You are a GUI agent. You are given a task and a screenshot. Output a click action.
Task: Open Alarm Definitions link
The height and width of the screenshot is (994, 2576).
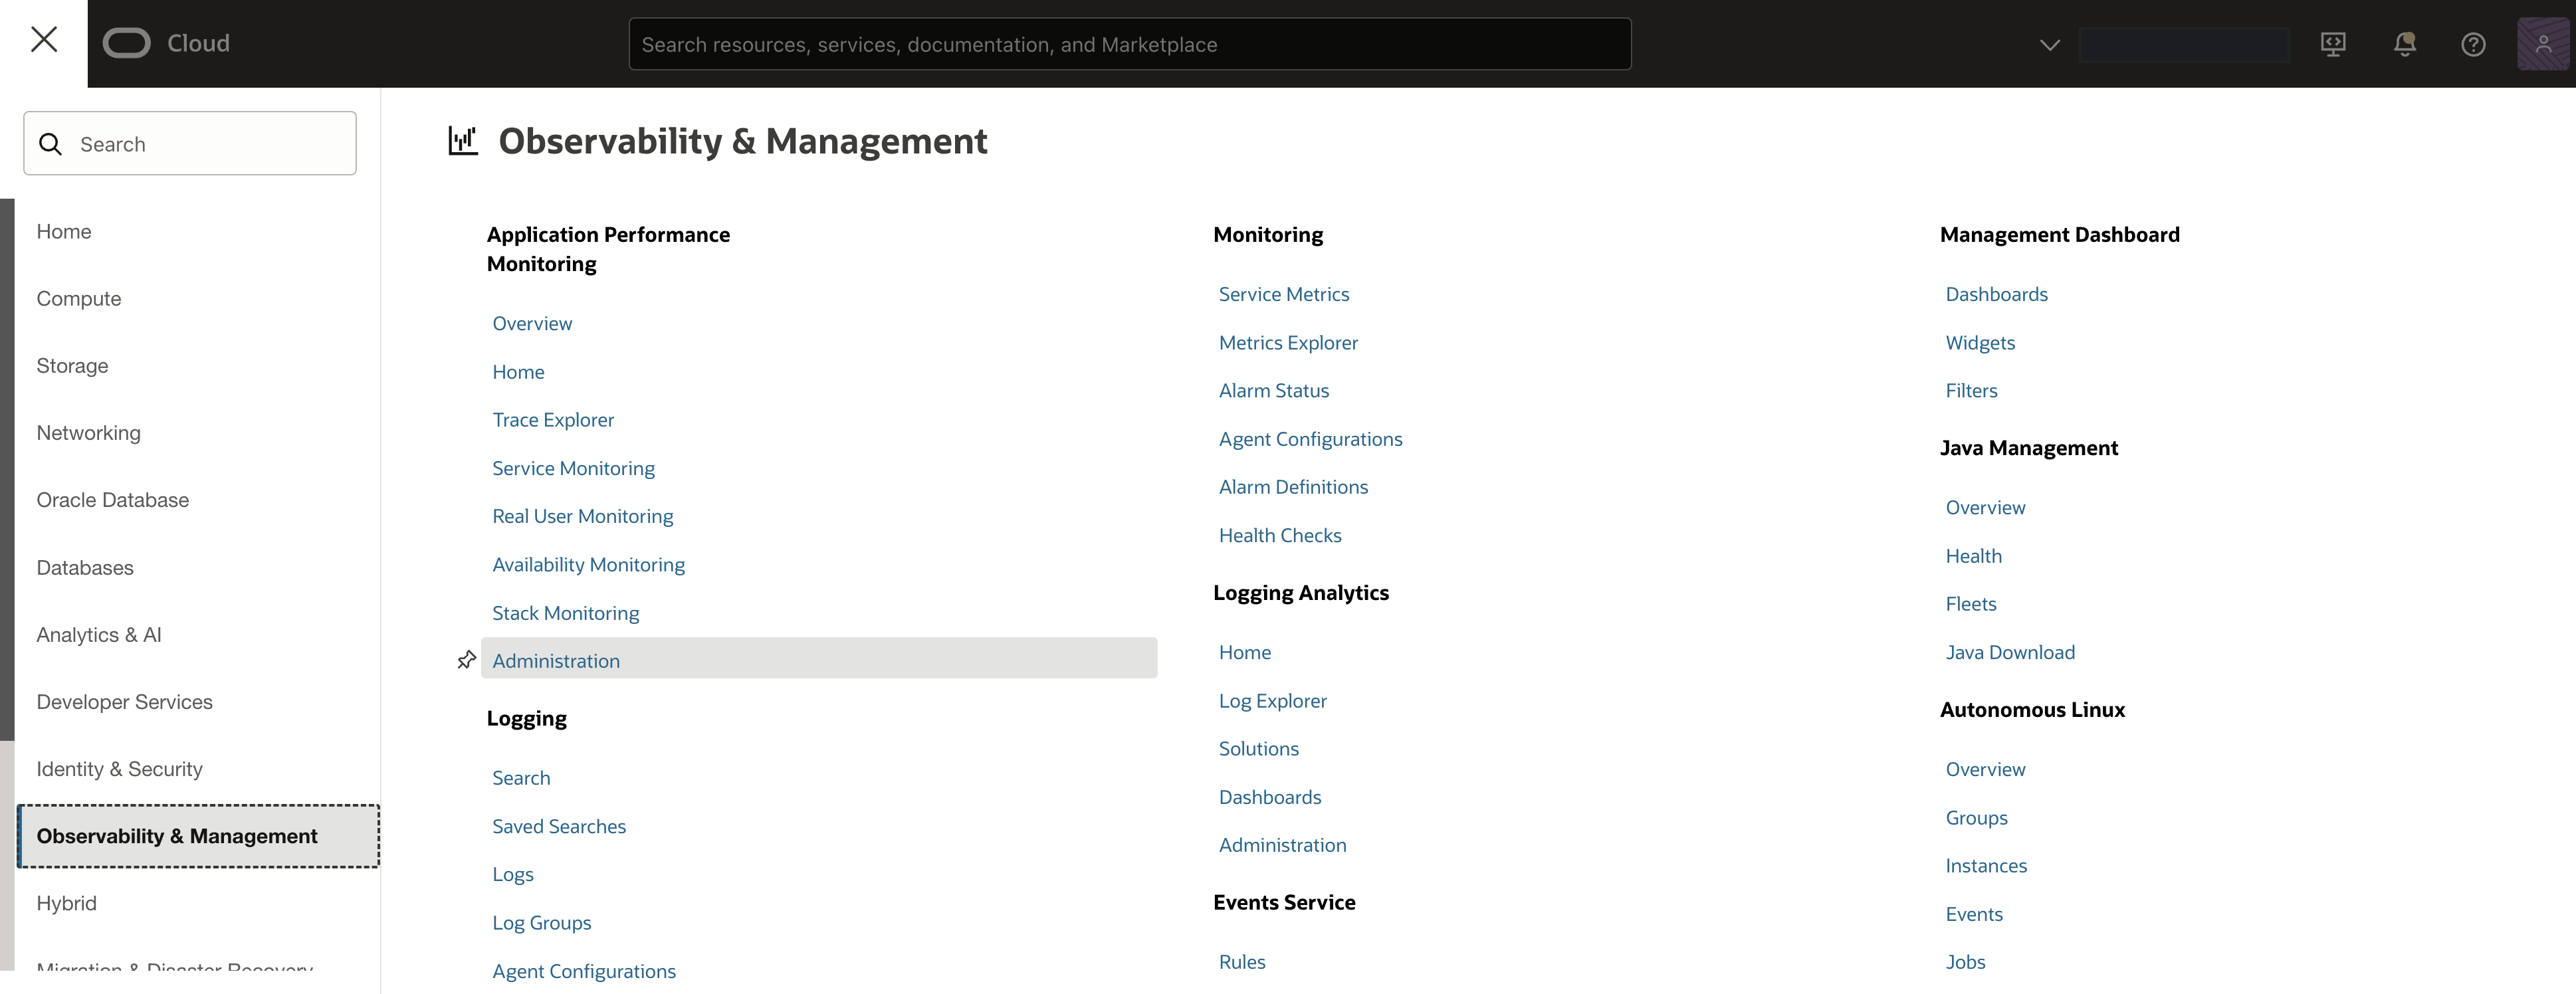[x=1293, y=487]
